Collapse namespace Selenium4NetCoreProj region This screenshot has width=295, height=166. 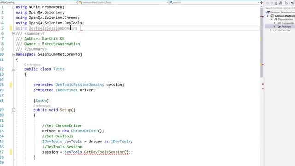pos(13,54)
